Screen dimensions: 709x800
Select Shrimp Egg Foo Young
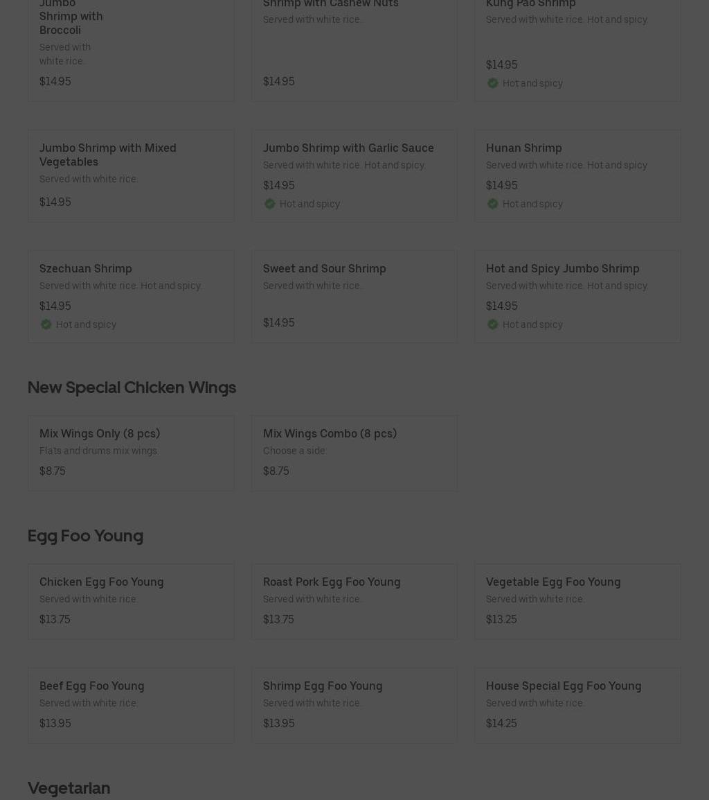tap(354, 705)
